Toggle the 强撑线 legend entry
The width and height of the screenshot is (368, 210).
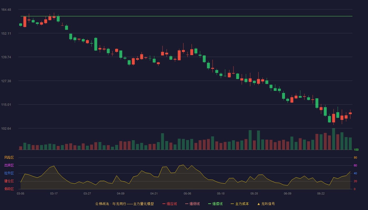[215, 204]
